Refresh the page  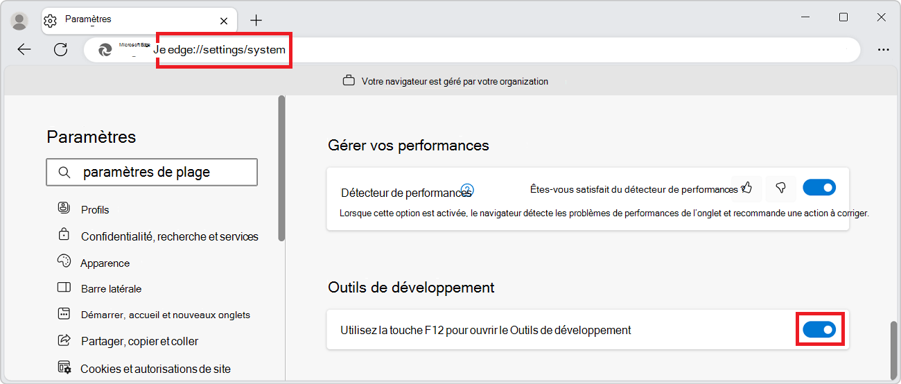(x=60, y=49)
